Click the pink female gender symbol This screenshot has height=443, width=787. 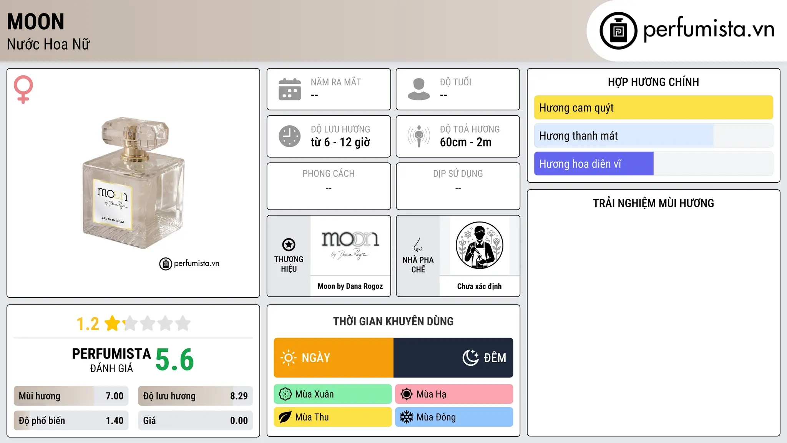pyautogui.click(x=23, y=89)
